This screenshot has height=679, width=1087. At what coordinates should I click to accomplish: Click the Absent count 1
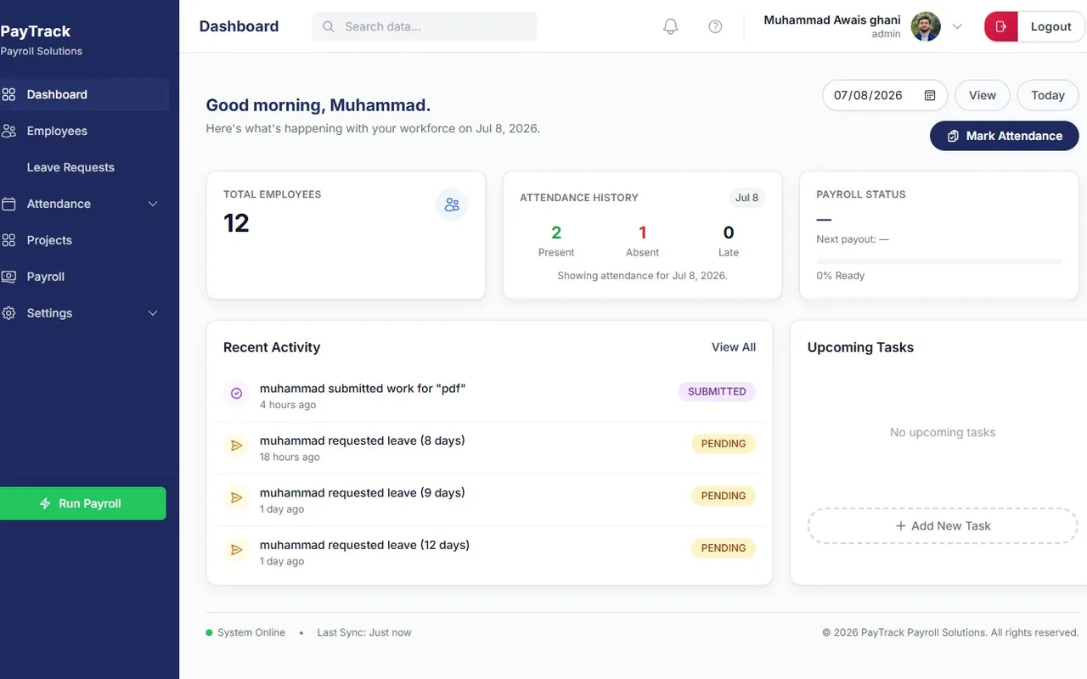[x=642, y=233]
